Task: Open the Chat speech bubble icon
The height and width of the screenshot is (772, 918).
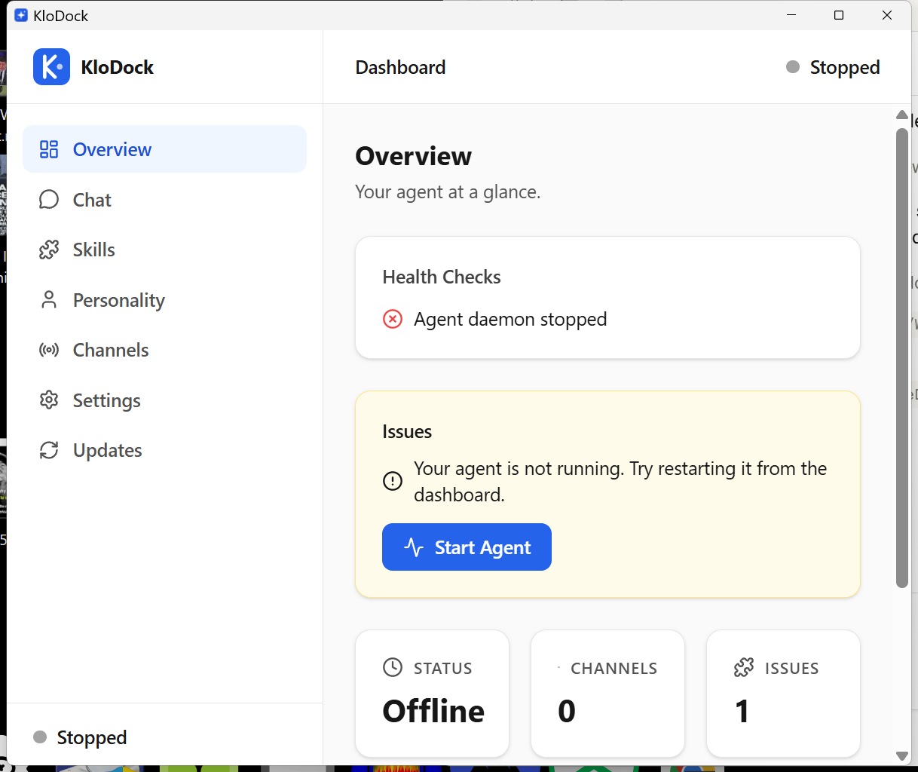Action: [x=48, y=199]
